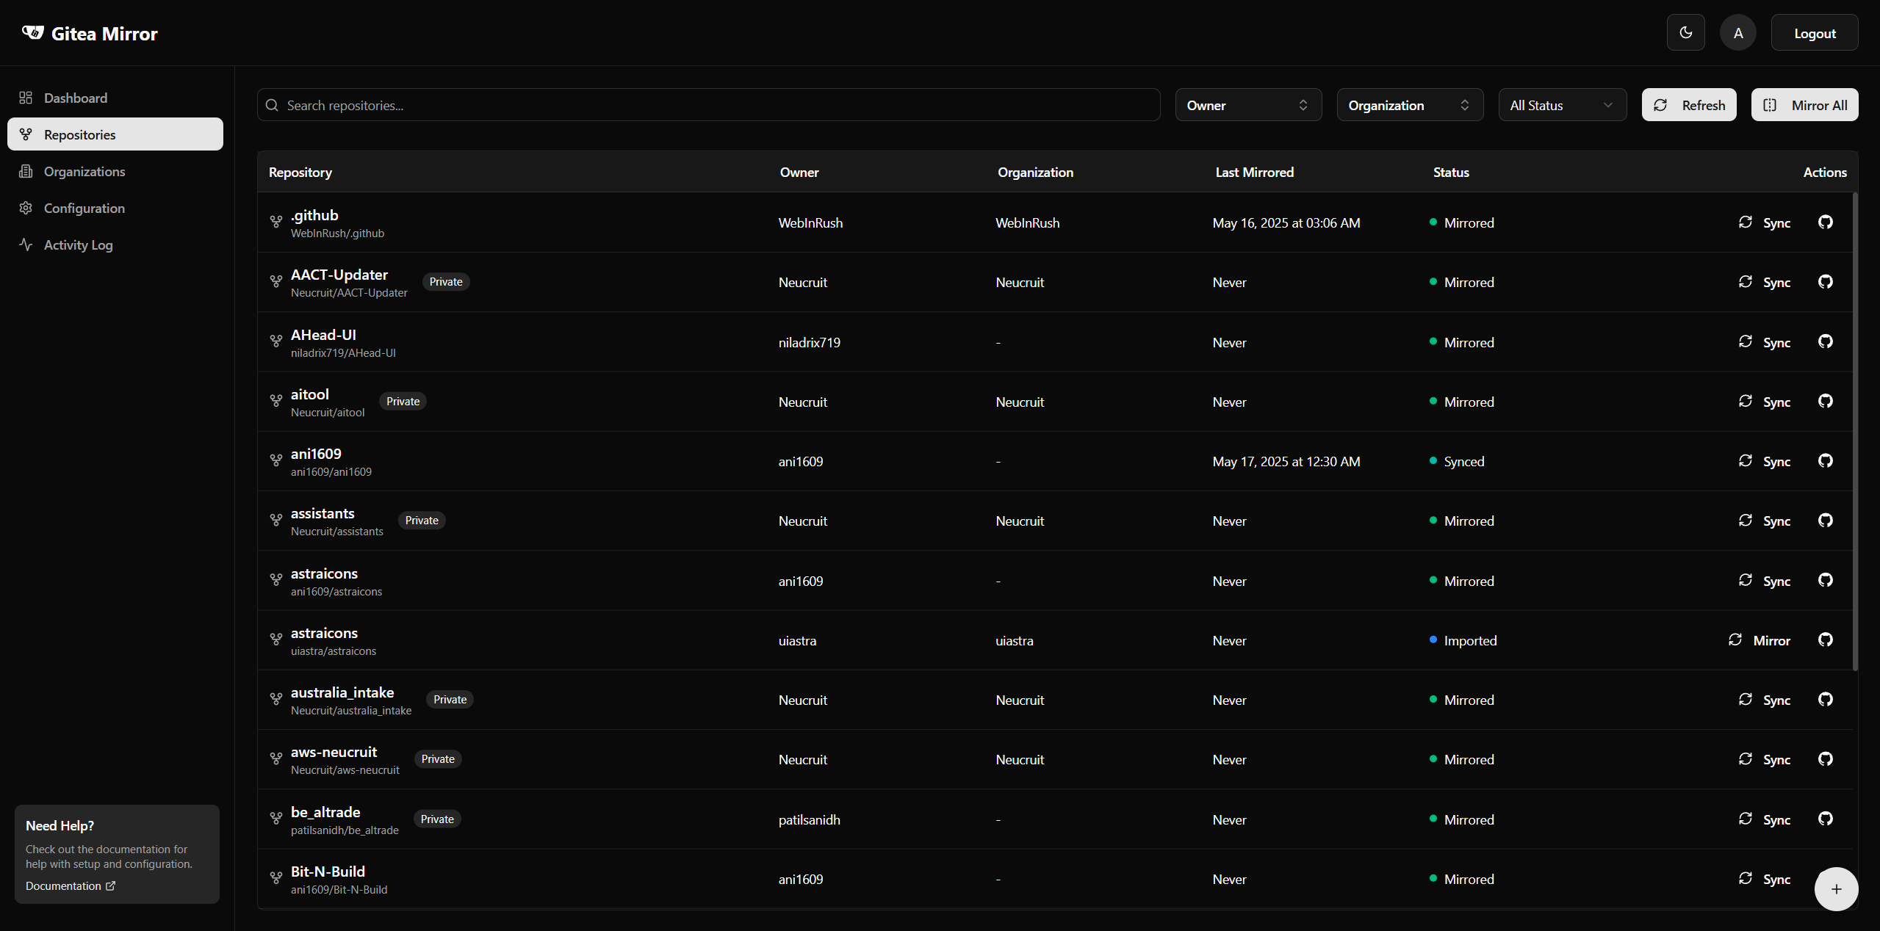Click the floating plus add button
The image size is (1880, 931).
(1835, 889)
